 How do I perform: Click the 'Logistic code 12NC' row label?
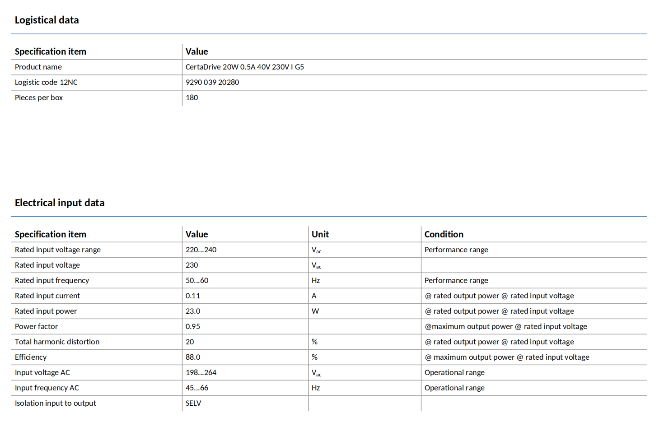tap(46, 82)
